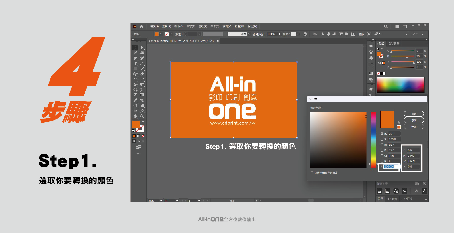Select the Zoom magnifier tool
This screenshot has height=233, width=454.
[142, 116]
